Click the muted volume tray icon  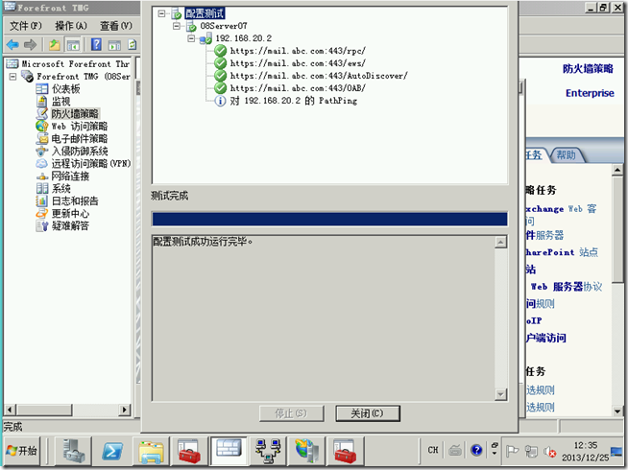[550, 452]
